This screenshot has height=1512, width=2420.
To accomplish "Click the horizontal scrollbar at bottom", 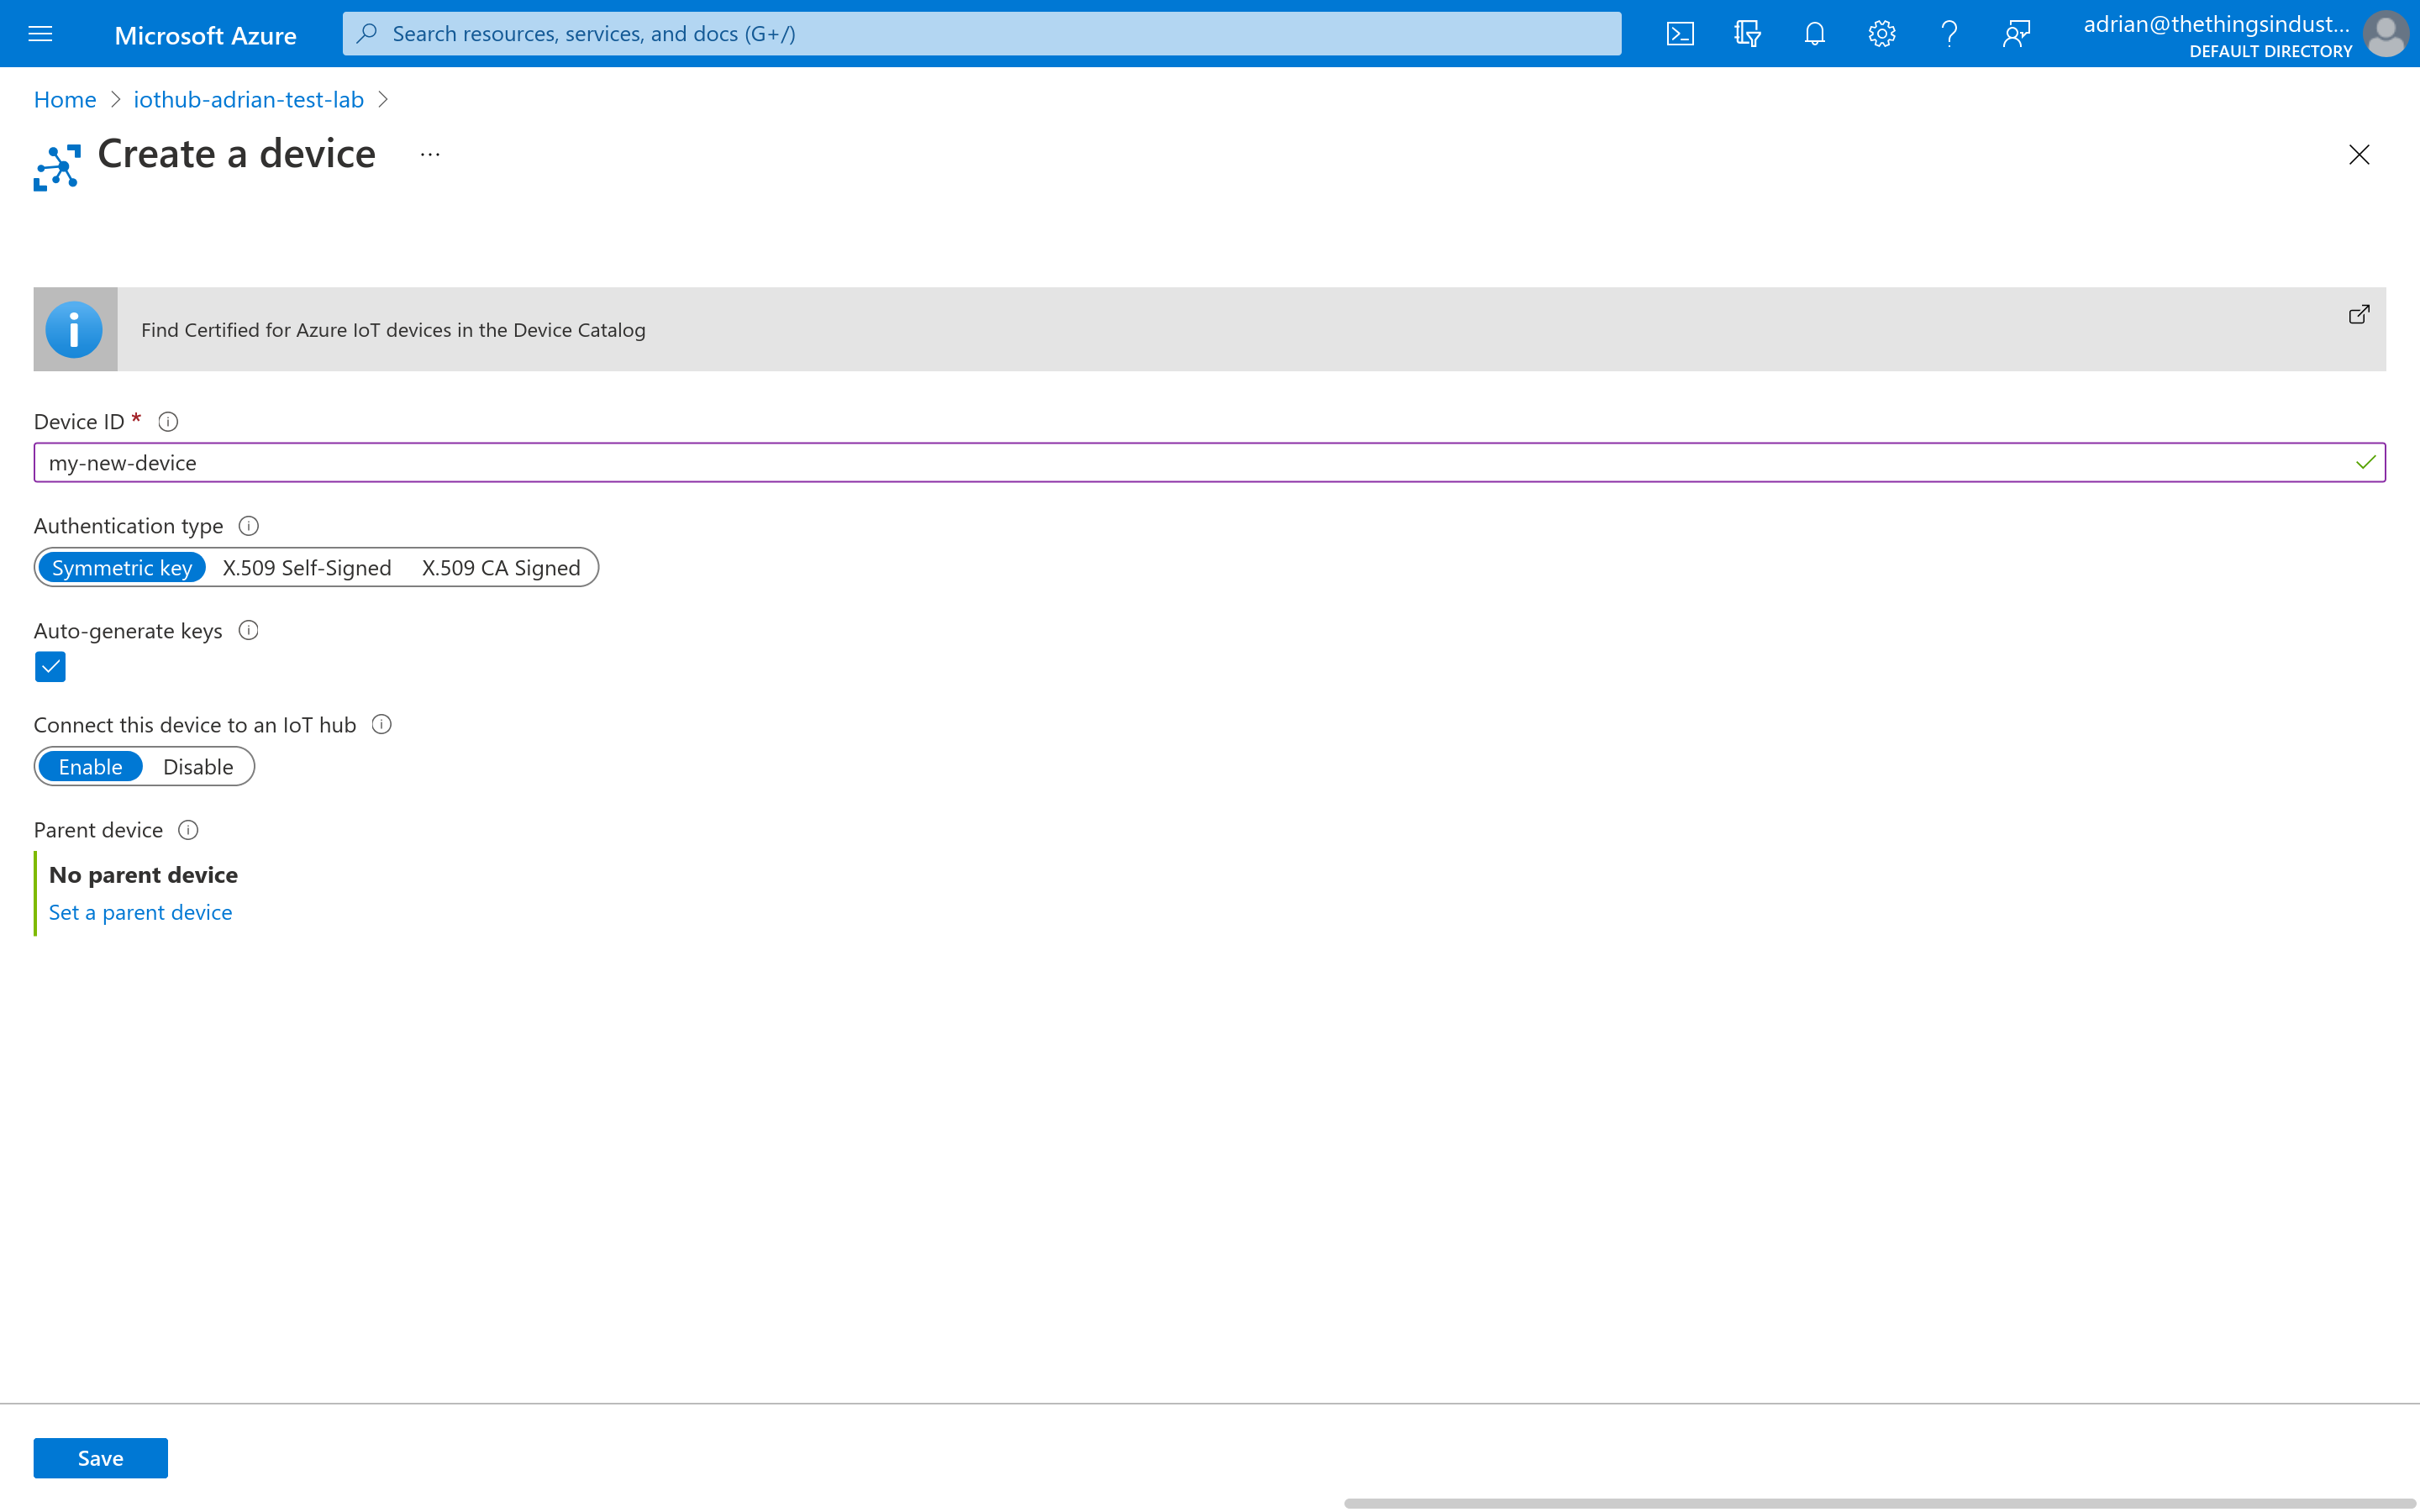I will click(x=1878, y=1502).
